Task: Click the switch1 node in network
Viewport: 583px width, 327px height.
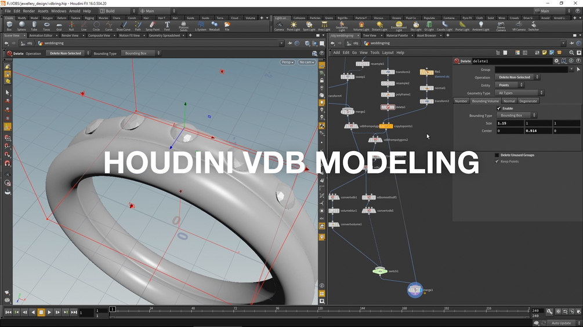Action: pos(380,271)
